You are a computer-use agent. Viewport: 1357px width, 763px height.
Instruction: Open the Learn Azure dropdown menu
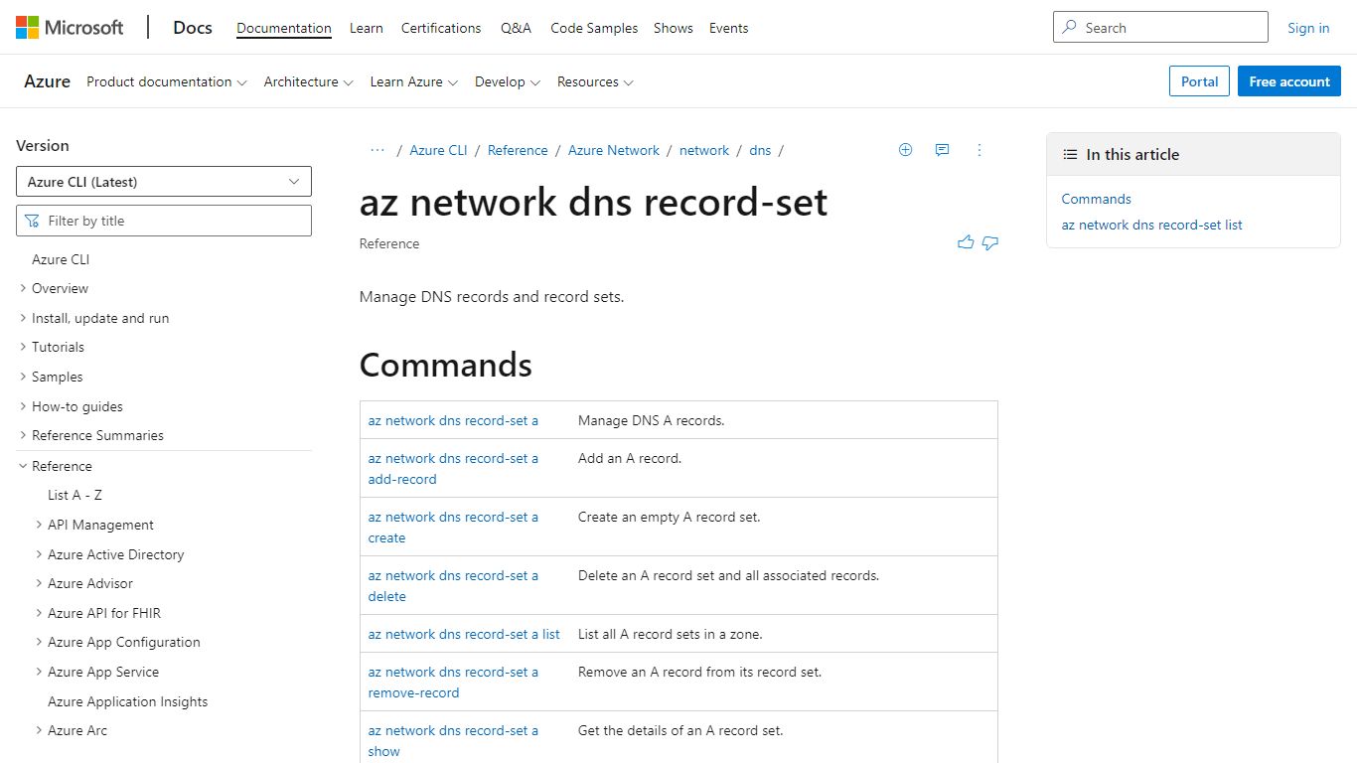pyautogui.click(x=413, y=81)
